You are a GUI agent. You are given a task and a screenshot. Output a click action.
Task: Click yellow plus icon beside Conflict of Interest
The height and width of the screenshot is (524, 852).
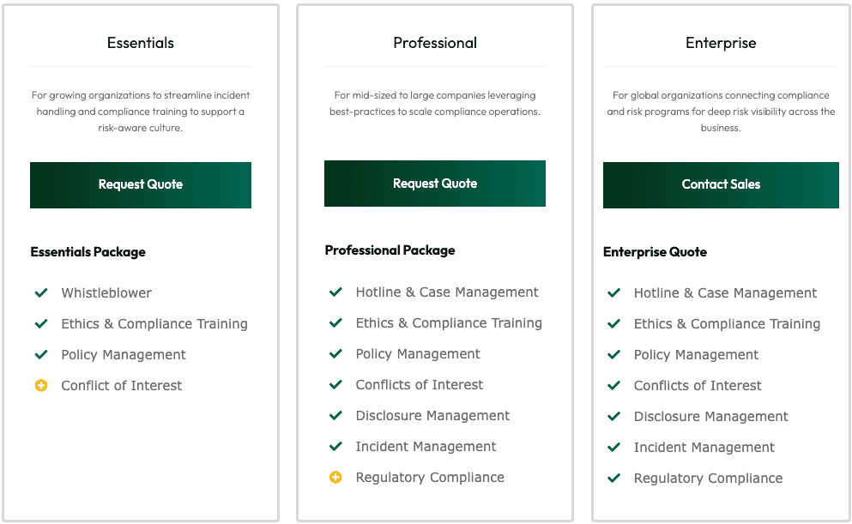[41, 386]
